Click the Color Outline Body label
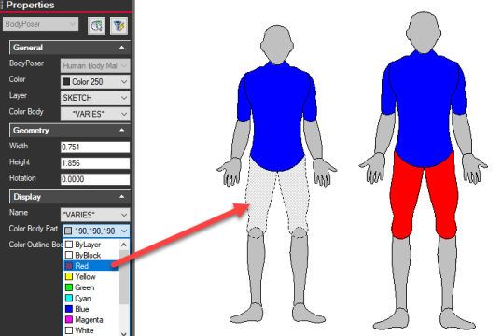Image resolution: width=502 pixels, height=336 pixels. 35,245
